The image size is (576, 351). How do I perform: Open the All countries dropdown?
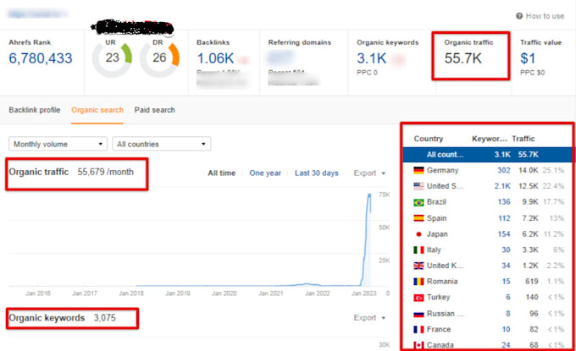[162, 144]
